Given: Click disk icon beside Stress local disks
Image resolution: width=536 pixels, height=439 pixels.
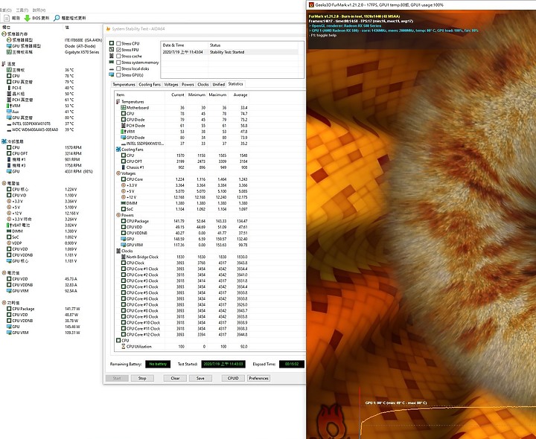Looking at the screenshot, I should click(x=112, y=68).
